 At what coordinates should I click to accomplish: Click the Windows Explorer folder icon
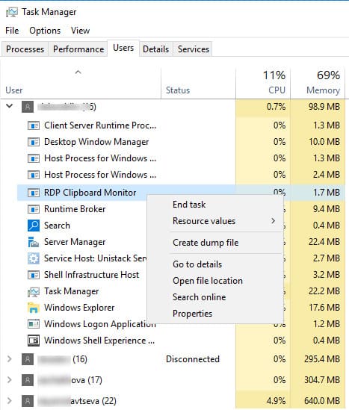point(34,308)
